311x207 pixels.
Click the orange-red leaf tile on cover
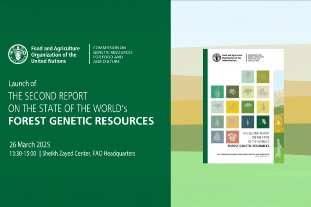tap(233, 137)
